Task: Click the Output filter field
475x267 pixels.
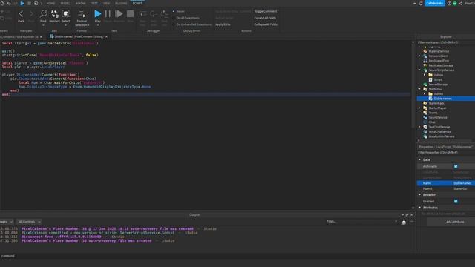Action: [361, 222]
